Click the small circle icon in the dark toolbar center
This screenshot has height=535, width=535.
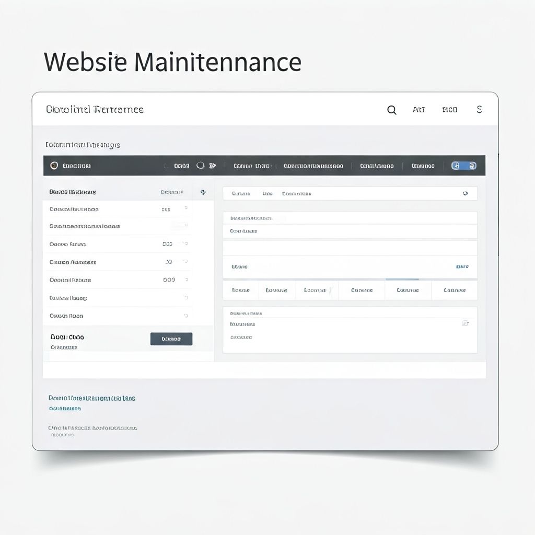[201, 165]
